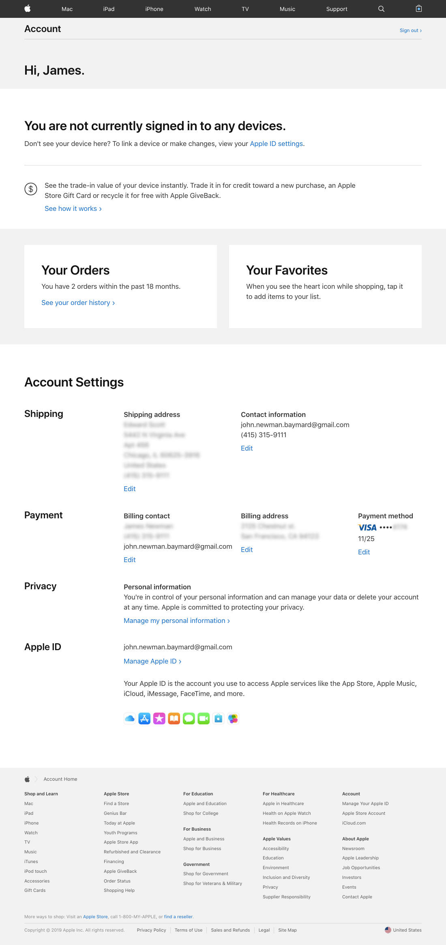
Task: Edit the Visa payment method
Action: coord(363,552)
